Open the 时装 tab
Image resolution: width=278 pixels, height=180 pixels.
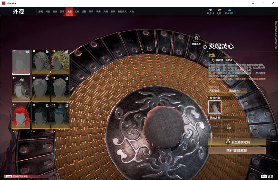click(x=48, y=11)
